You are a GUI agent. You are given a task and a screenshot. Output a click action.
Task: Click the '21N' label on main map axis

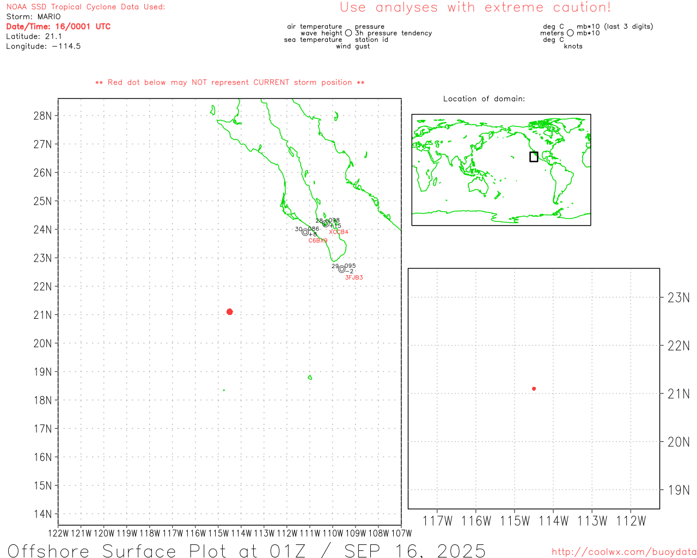[42, 315]
